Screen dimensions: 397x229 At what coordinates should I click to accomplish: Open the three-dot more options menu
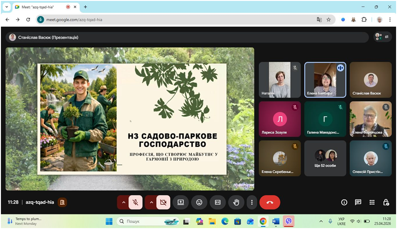click(252, 202)
